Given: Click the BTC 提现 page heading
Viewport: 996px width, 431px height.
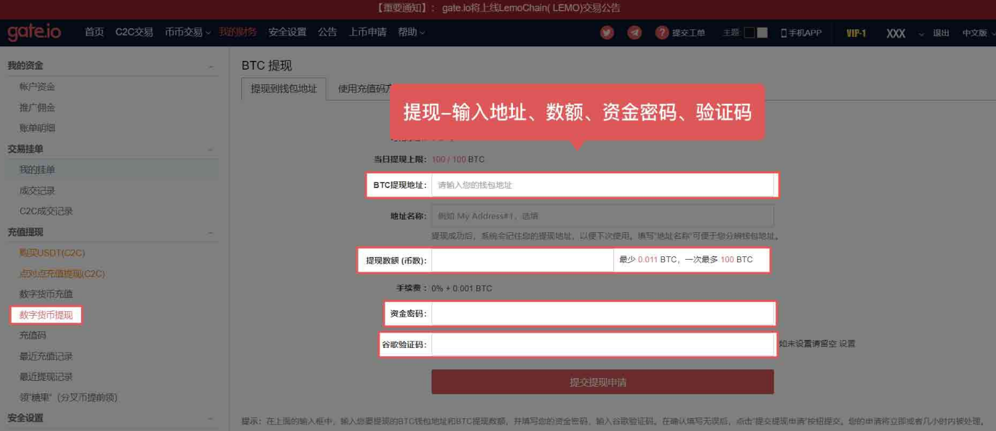Looking at the screenshot, I should click(x=267, y=66).
